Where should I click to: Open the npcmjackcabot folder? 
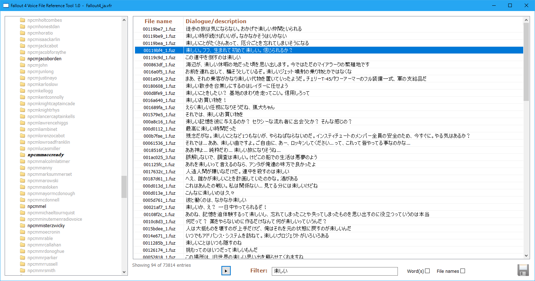click(42, 46)
